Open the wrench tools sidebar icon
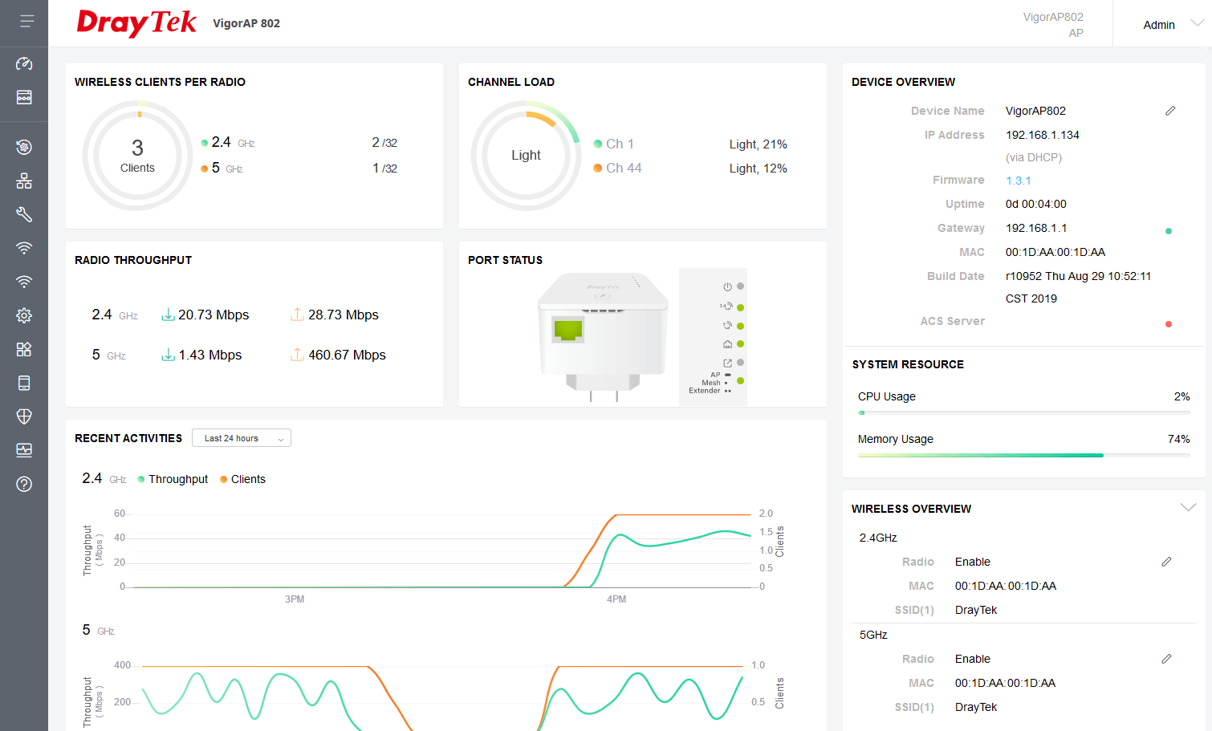The image size is (1212, 731). click(x=24, y=214)
